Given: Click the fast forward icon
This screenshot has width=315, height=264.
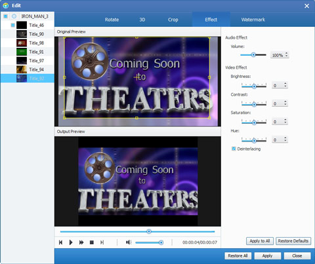Looking at the screenshot, I should (x=81, y=242).
